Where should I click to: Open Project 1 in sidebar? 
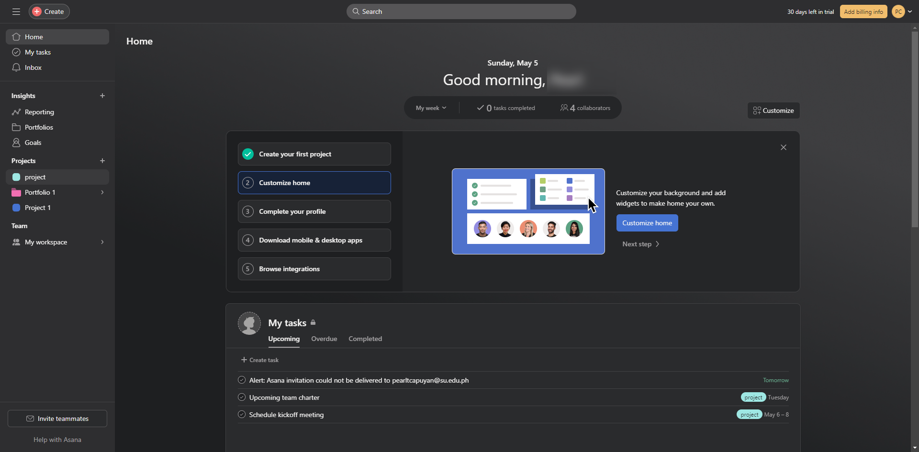(x=57, y=208)
